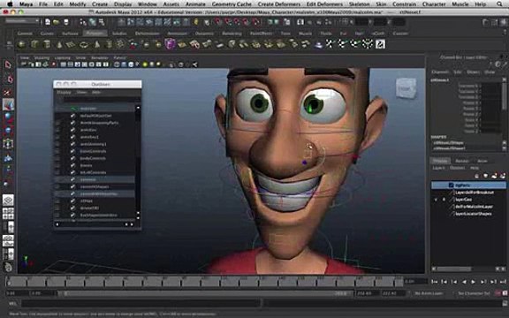Click the Open Scene folder icon

point(57,22)
